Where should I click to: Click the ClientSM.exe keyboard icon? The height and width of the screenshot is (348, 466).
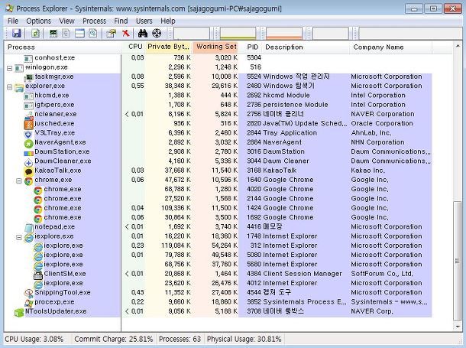click(x=37, y=275)
